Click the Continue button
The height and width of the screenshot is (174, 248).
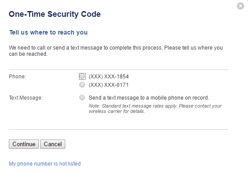(x=24, y=144)
